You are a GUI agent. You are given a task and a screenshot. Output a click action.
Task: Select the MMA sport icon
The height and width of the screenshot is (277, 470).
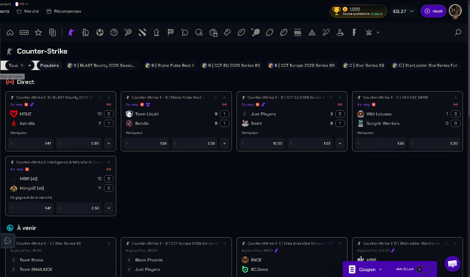[298, 33]
